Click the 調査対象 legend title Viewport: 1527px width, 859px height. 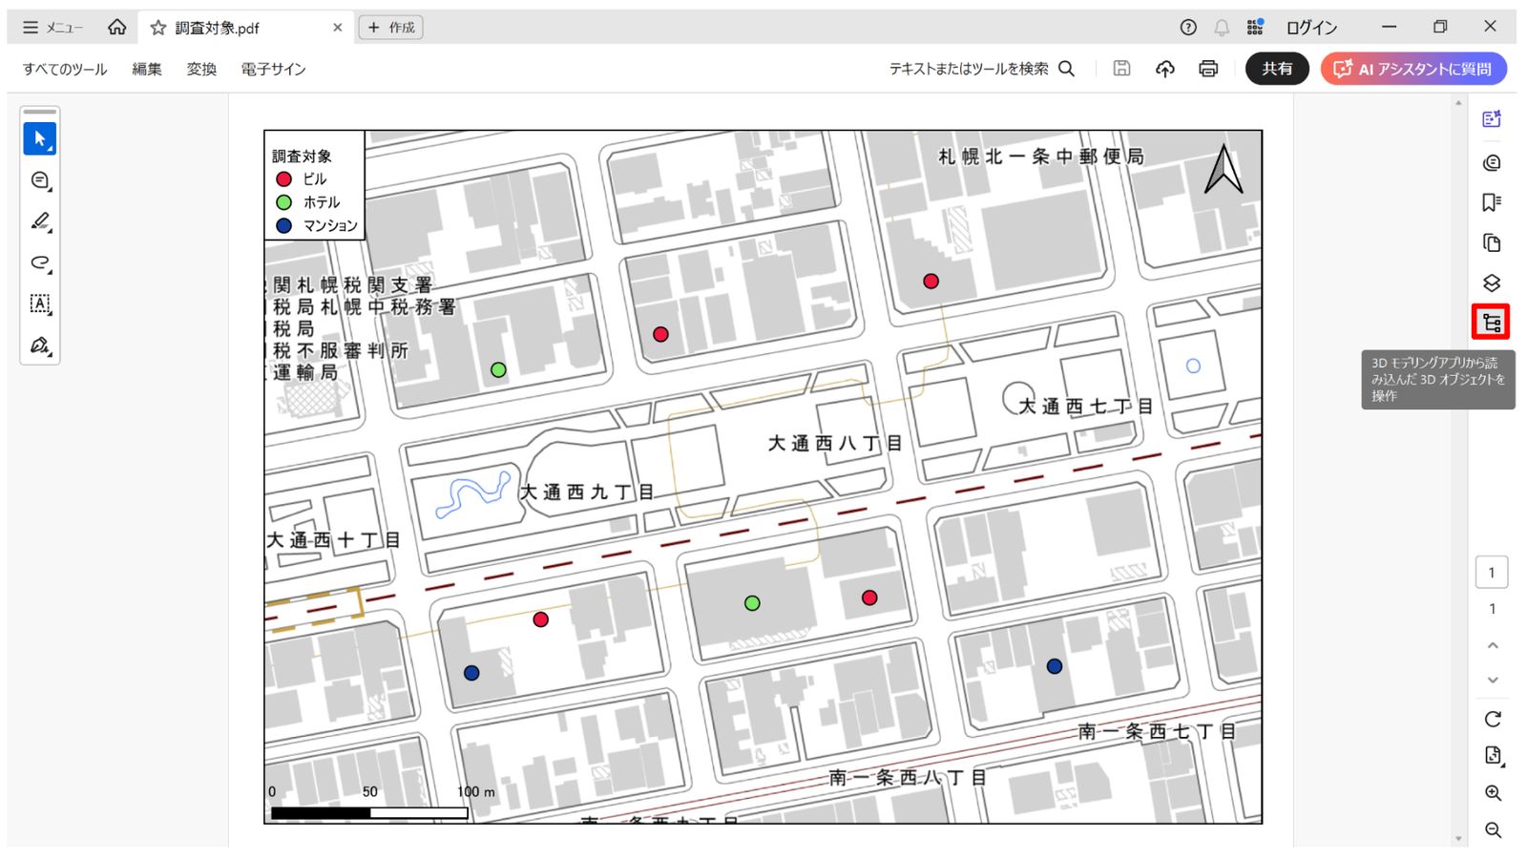(302, 156)
